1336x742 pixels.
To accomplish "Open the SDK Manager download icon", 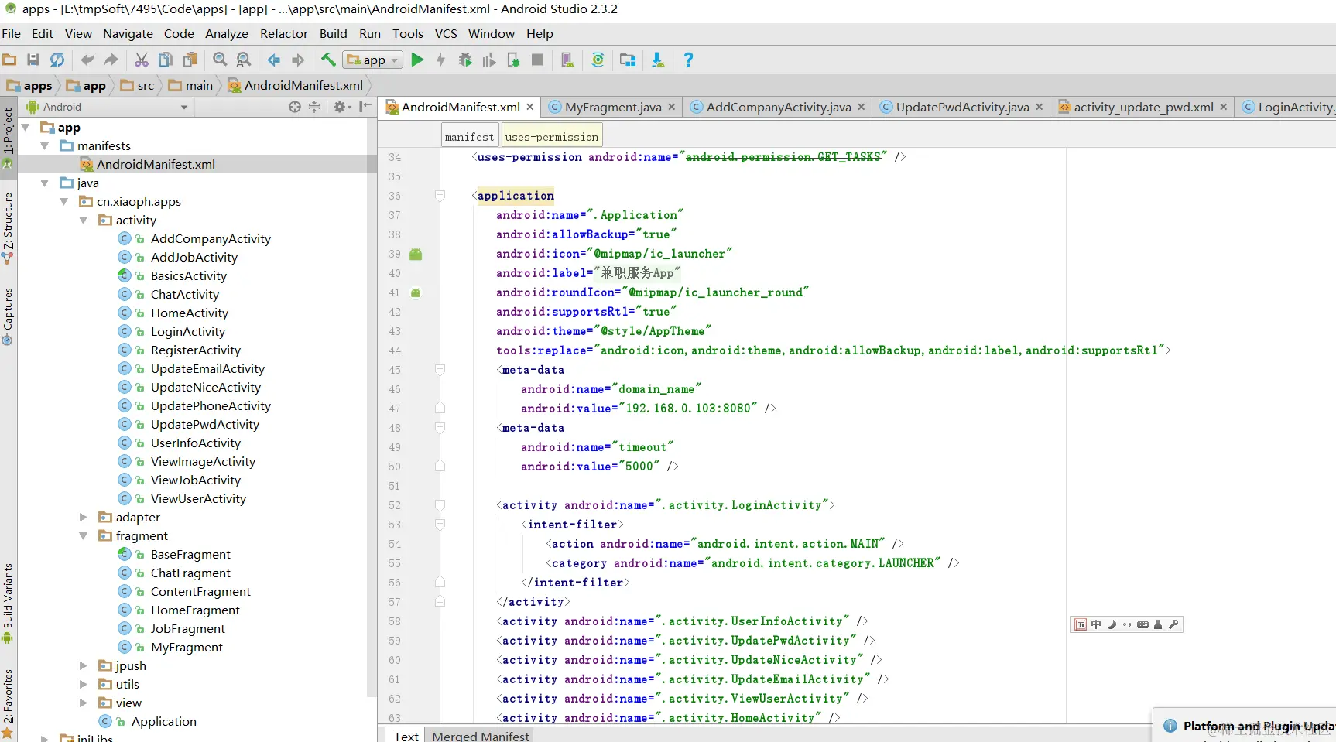I will [658, 60].
